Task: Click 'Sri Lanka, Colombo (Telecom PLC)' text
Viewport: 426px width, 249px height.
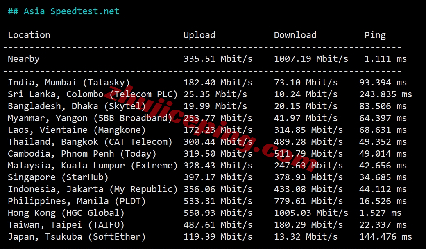Action: coord(93,94)
